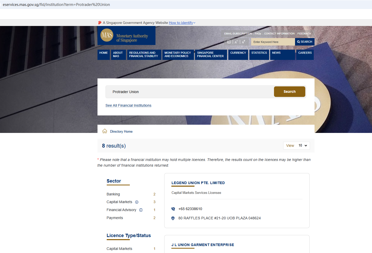Open the EMAIL-SUBSCRIPTION link
This screenshot has height=253, width=372.
coord(238,34)
